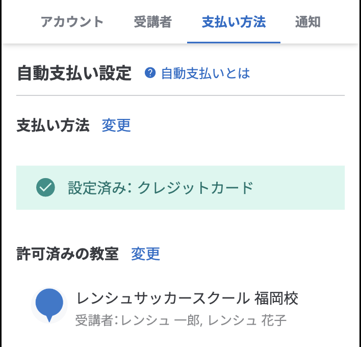Click the 支払い方法 section heading

pos(53,125)
